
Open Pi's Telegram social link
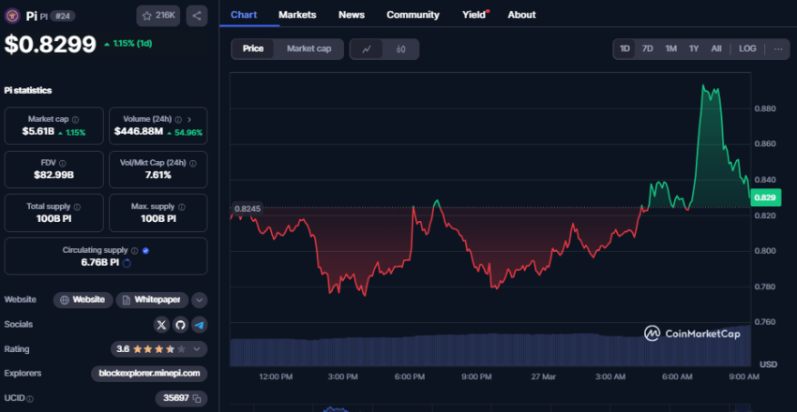199,324
